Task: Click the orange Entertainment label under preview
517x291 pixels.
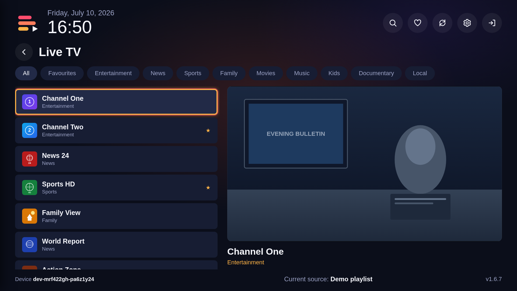Action: pos(246,262)
